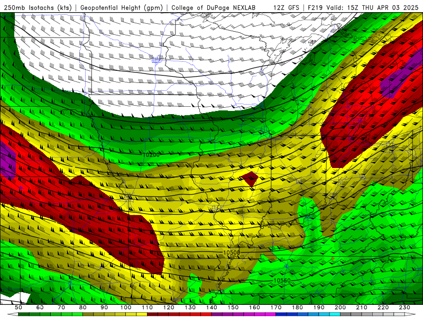Click the 220 value on color scale
The image size is (423, 317).
coord(383,307)
